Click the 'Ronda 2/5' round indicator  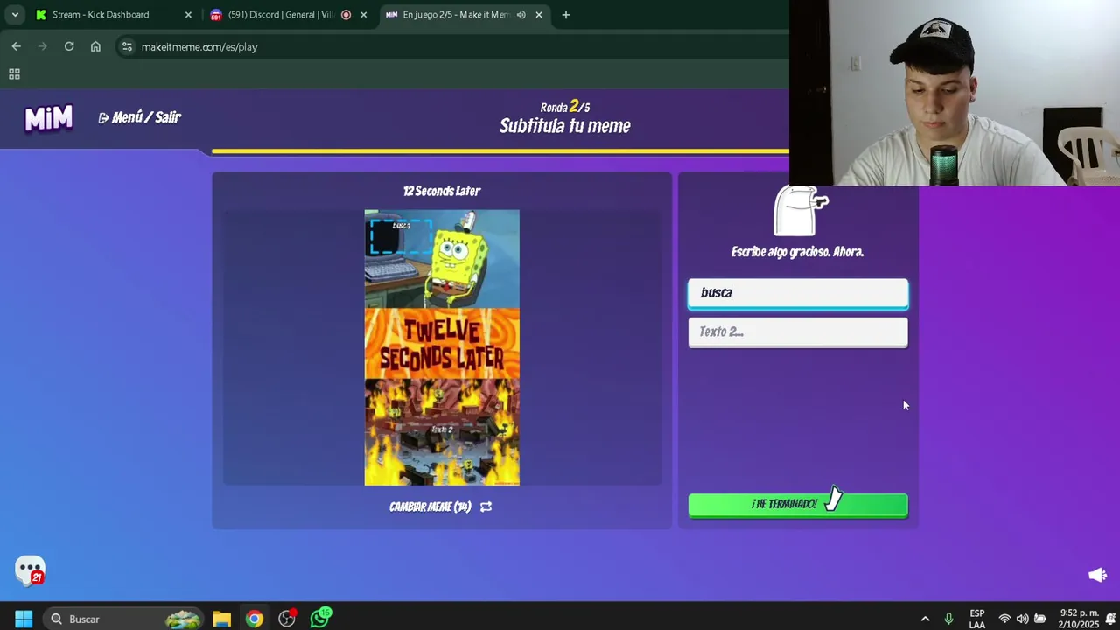point(565,107)
